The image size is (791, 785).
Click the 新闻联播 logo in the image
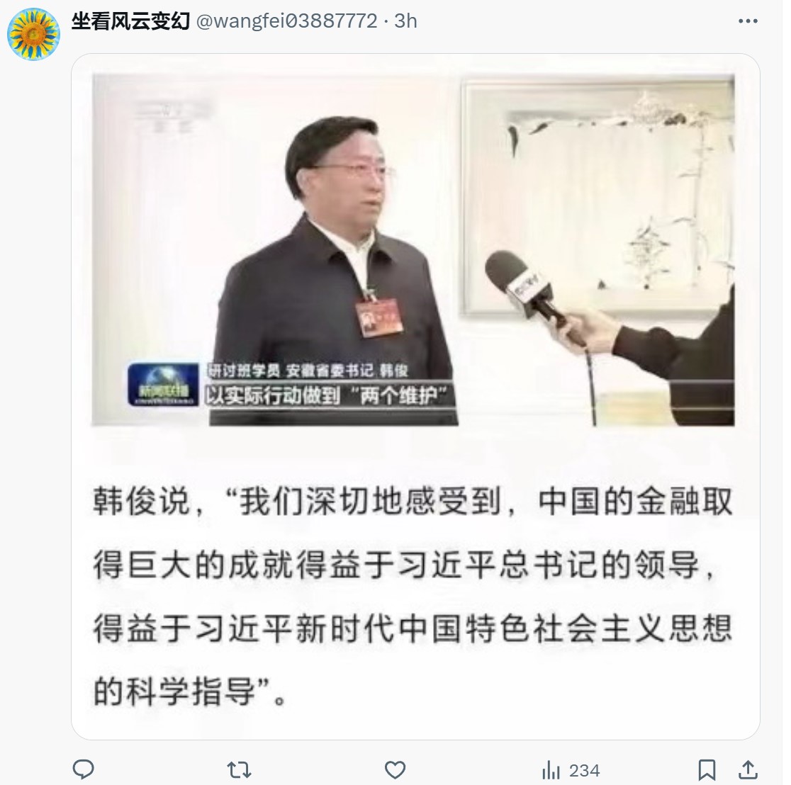pos(163,385)
